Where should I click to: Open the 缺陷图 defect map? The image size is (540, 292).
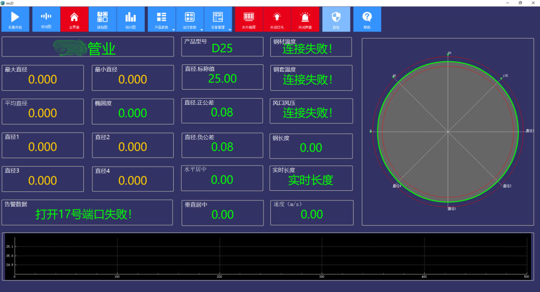tap(102, 19)
